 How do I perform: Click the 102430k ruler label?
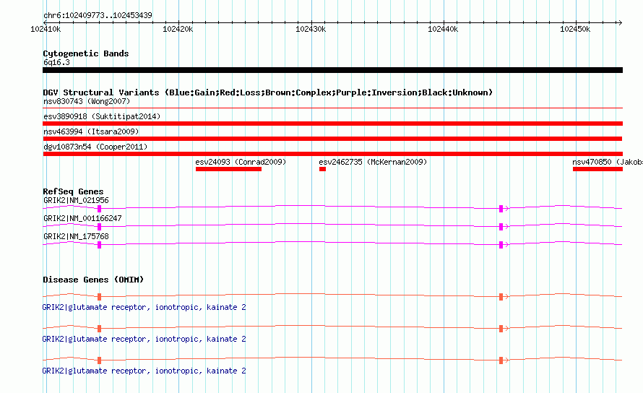coord(311,29)
